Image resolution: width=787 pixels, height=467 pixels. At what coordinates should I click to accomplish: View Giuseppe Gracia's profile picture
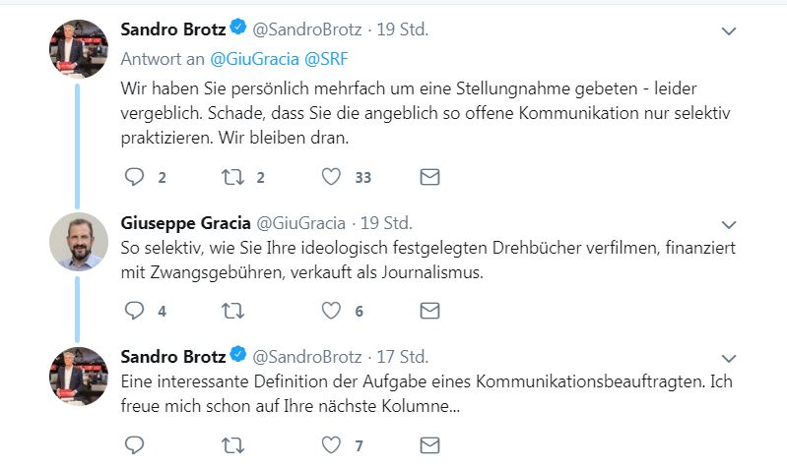click(x=78, y=242)
